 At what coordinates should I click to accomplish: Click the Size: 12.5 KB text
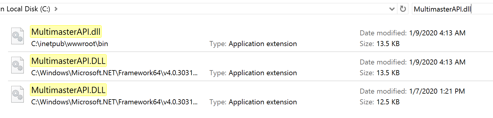click(x=380, y=102)
